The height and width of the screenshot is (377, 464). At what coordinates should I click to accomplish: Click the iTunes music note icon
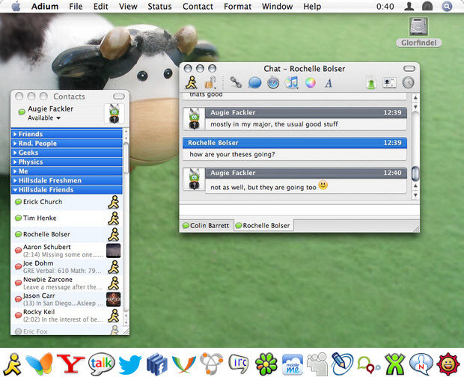(292, 82)
